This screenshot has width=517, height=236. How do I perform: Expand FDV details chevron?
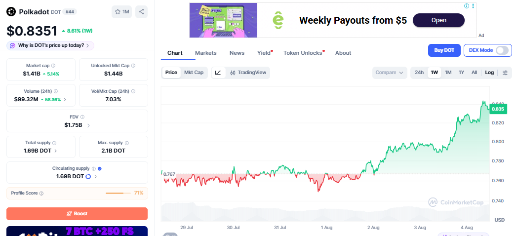click(88, 125)
